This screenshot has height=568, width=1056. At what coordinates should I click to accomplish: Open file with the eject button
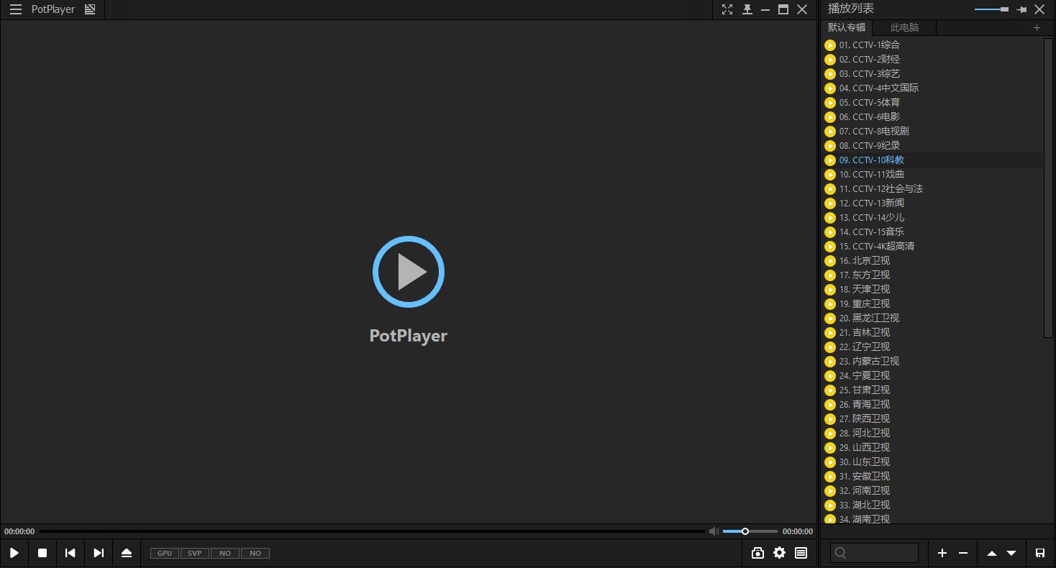127,553
